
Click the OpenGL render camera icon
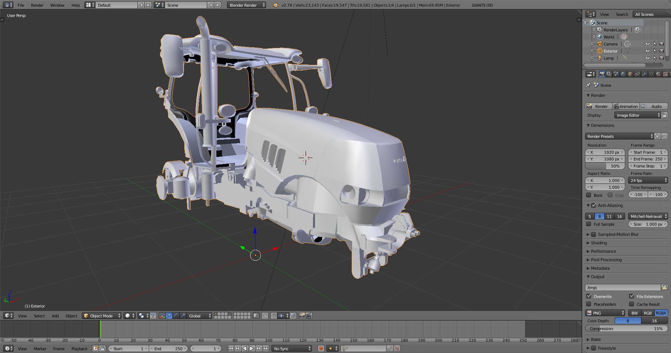[x=302, y=316]
